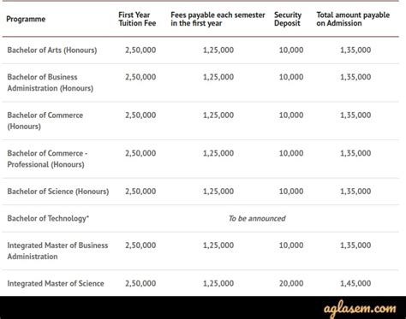Click the Bachelor of Technology* entry
406x319 pixels.
pos(48,218)
